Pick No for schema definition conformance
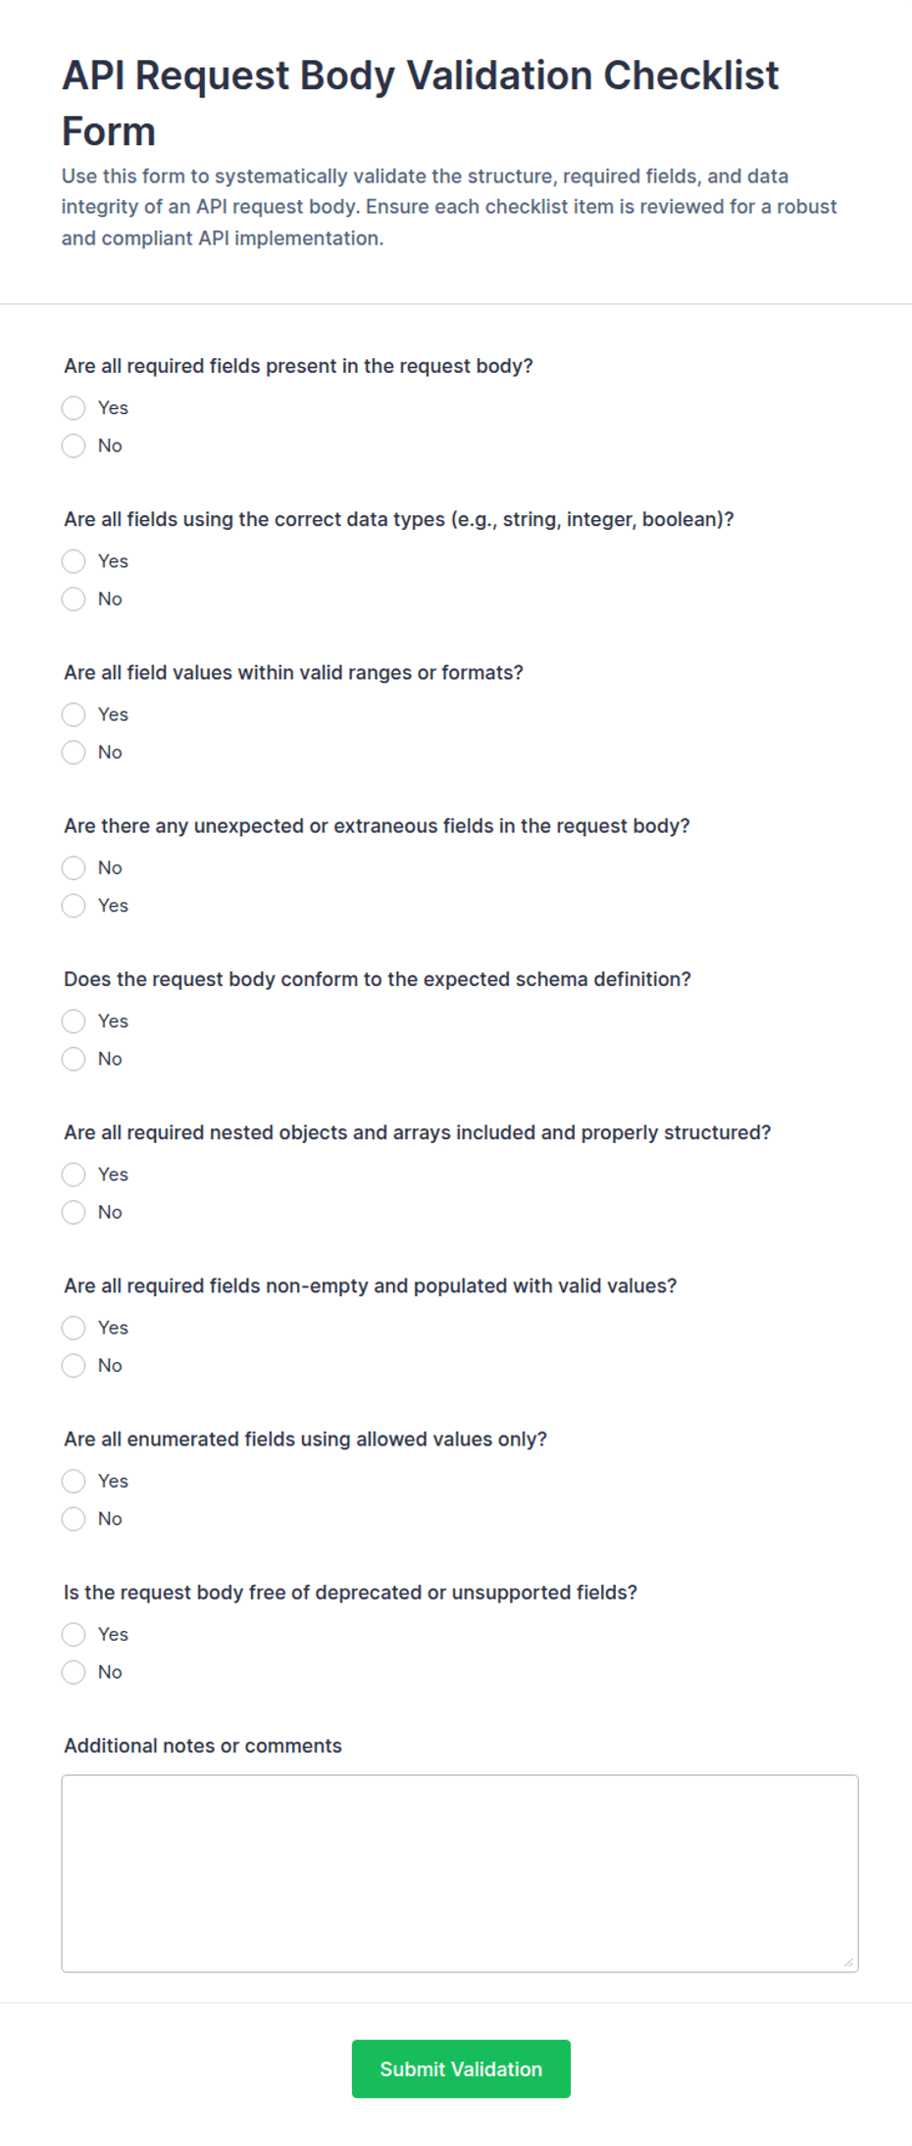912x2146 pixels. 74,1059
